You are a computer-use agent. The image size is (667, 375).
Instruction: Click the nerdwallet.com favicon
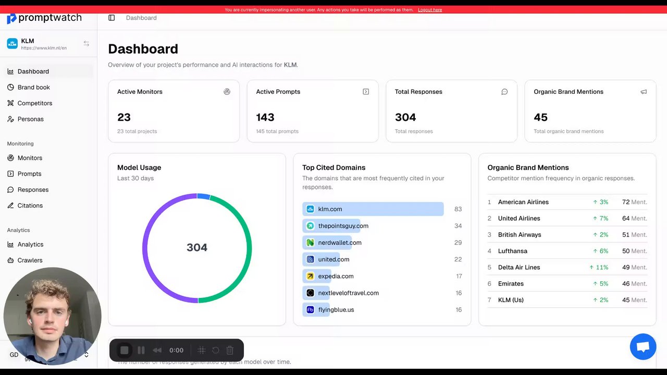coord(310,243)
